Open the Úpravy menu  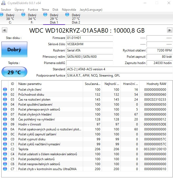(19, 10)
